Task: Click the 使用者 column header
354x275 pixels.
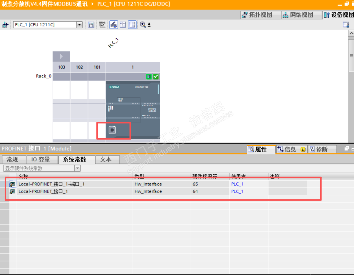Action: coord(249,176)
